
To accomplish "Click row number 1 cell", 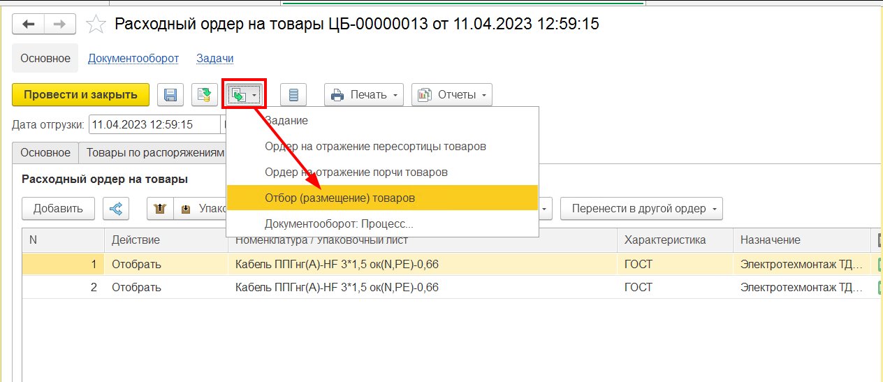I will 63,265.
